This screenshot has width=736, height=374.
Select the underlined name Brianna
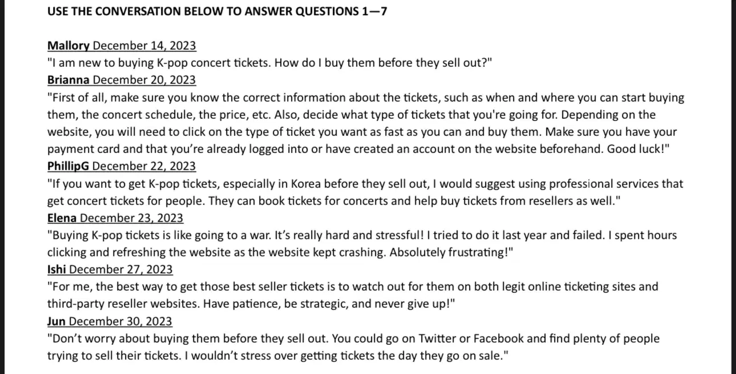[68, 80]
